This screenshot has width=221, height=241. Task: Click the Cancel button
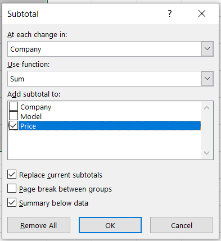pos(182,225)
